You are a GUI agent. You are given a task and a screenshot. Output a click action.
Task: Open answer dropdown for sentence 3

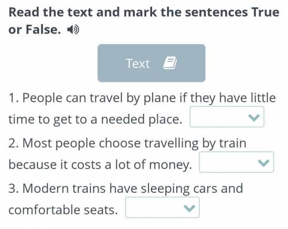(162, 208)
